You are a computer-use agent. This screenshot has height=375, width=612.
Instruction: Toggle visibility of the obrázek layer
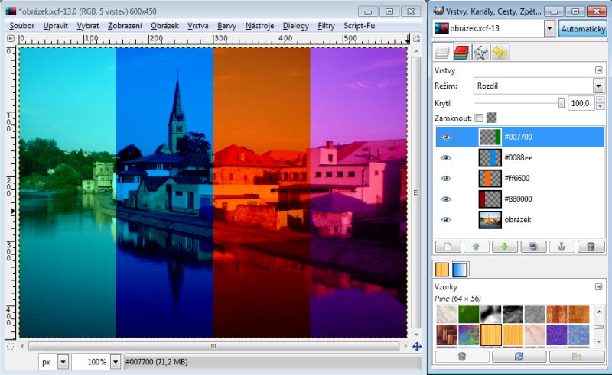(x=447, y=220)
